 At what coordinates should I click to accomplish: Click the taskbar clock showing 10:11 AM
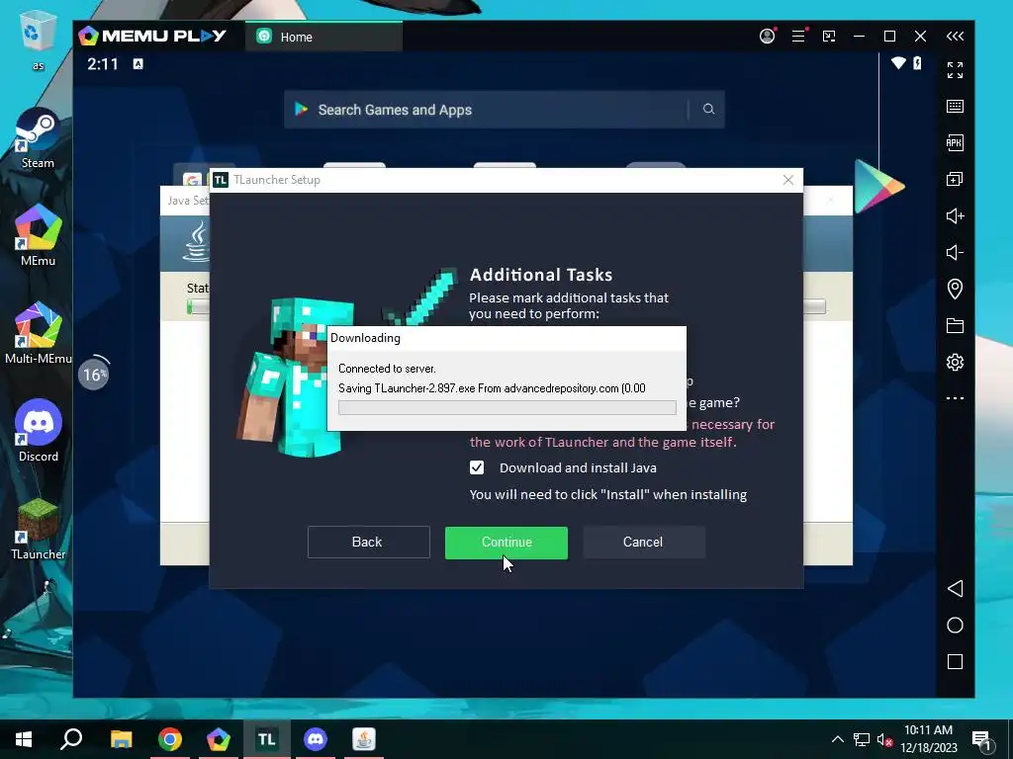pos(928,739)
